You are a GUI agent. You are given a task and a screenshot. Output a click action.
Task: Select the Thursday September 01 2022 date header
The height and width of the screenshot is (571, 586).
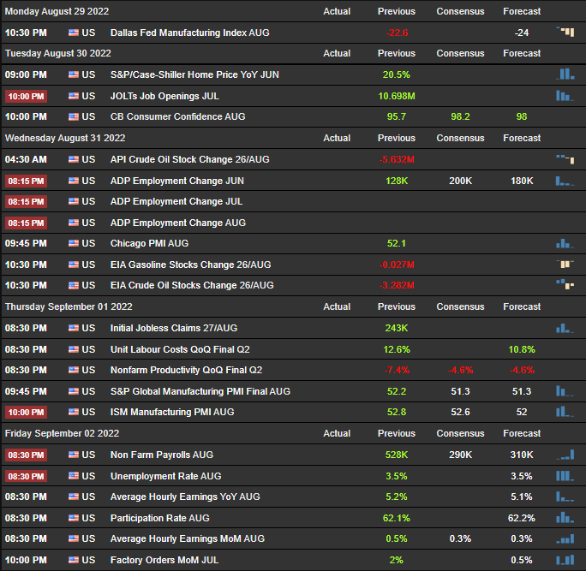[x=69, y=306]
